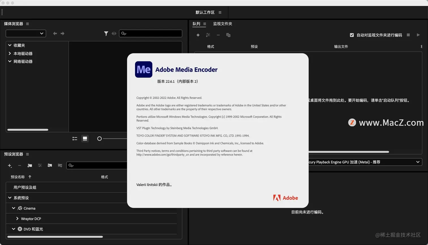This screenshot has width=428, height=245.
Task: Click the stop queue square button
Action: 408,35
